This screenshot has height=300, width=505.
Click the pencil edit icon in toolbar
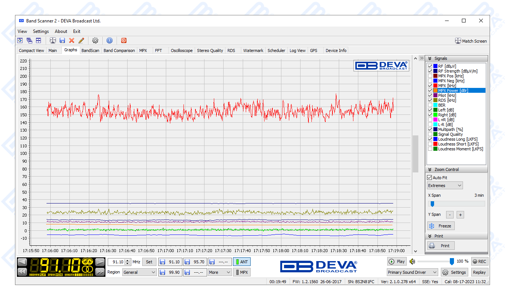point(81,40)
